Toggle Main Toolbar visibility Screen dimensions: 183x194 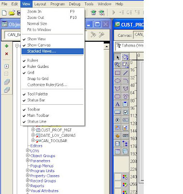coord(52,115)
